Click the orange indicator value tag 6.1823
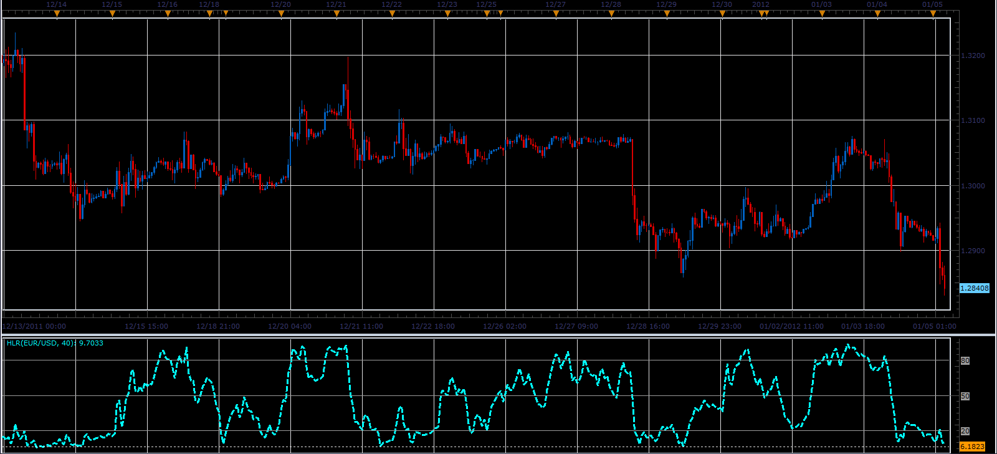Image resolution: width=997 pixels, height=454 pixels. pyautogui.click(x=972, y=447)
